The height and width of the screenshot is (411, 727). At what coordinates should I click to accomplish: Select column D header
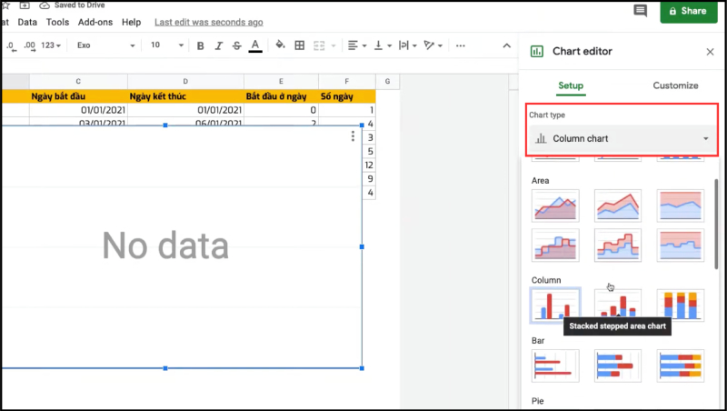[x=185, y=81]
